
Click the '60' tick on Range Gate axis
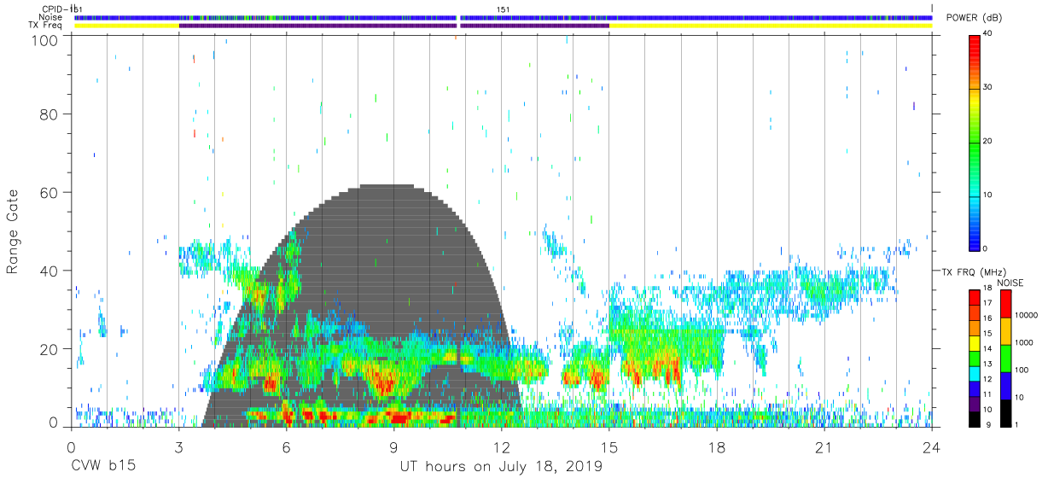coord(50,192)
